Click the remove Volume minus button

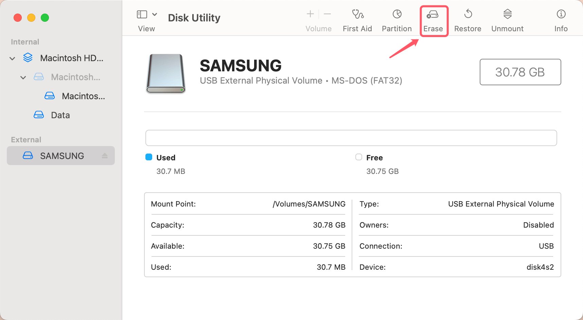327,14
